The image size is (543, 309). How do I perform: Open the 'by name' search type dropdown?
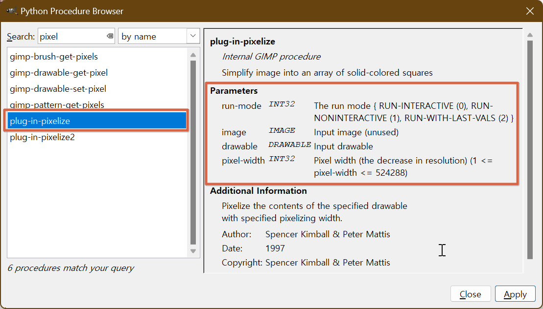[x=159, y=36]
